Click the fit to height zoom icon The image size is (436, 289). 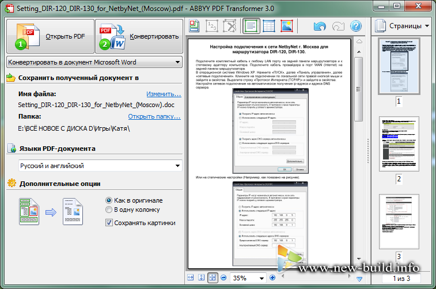[202, 277]
